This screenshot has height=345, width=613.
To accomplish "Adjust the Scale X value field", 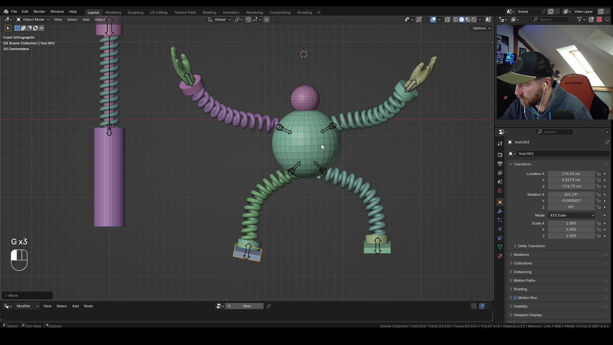I will tap(571, 223).
